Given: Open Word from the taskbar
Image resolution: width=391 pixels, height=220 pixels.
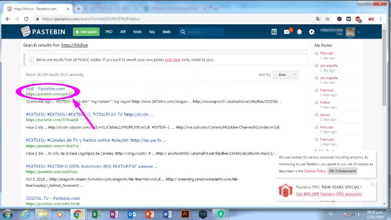Looking at the screenshot, I should point(167,214).
